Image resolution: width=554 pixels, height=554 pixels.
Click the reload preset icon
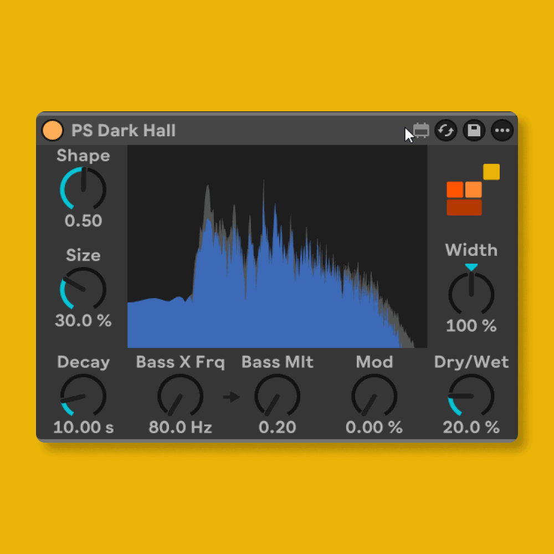pyautogui.click(x=447, y=131)
